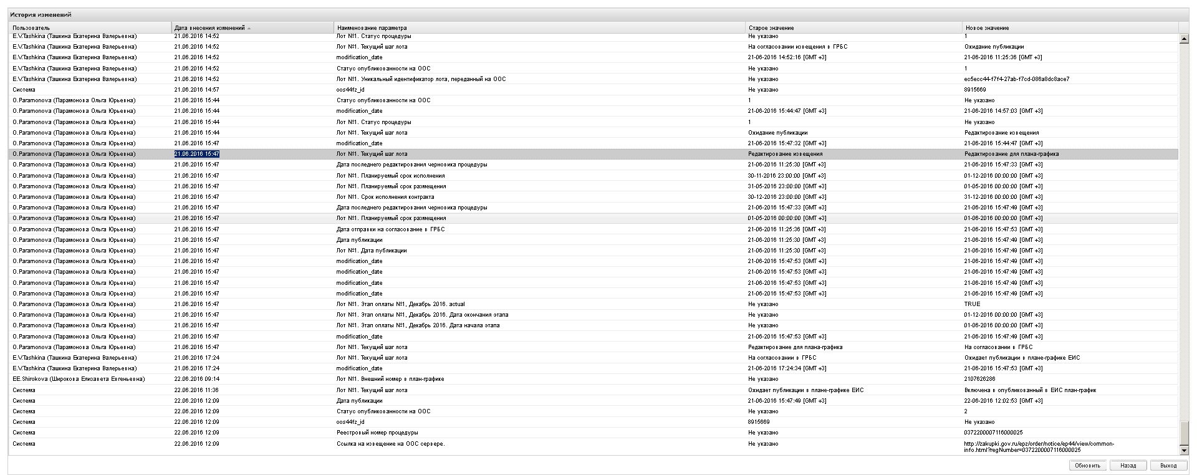Click identifier ec5ecc44-f7f4-27ab-f7cd-086a8dc8ace7

pyautogui.click(x=1016, y=79)
